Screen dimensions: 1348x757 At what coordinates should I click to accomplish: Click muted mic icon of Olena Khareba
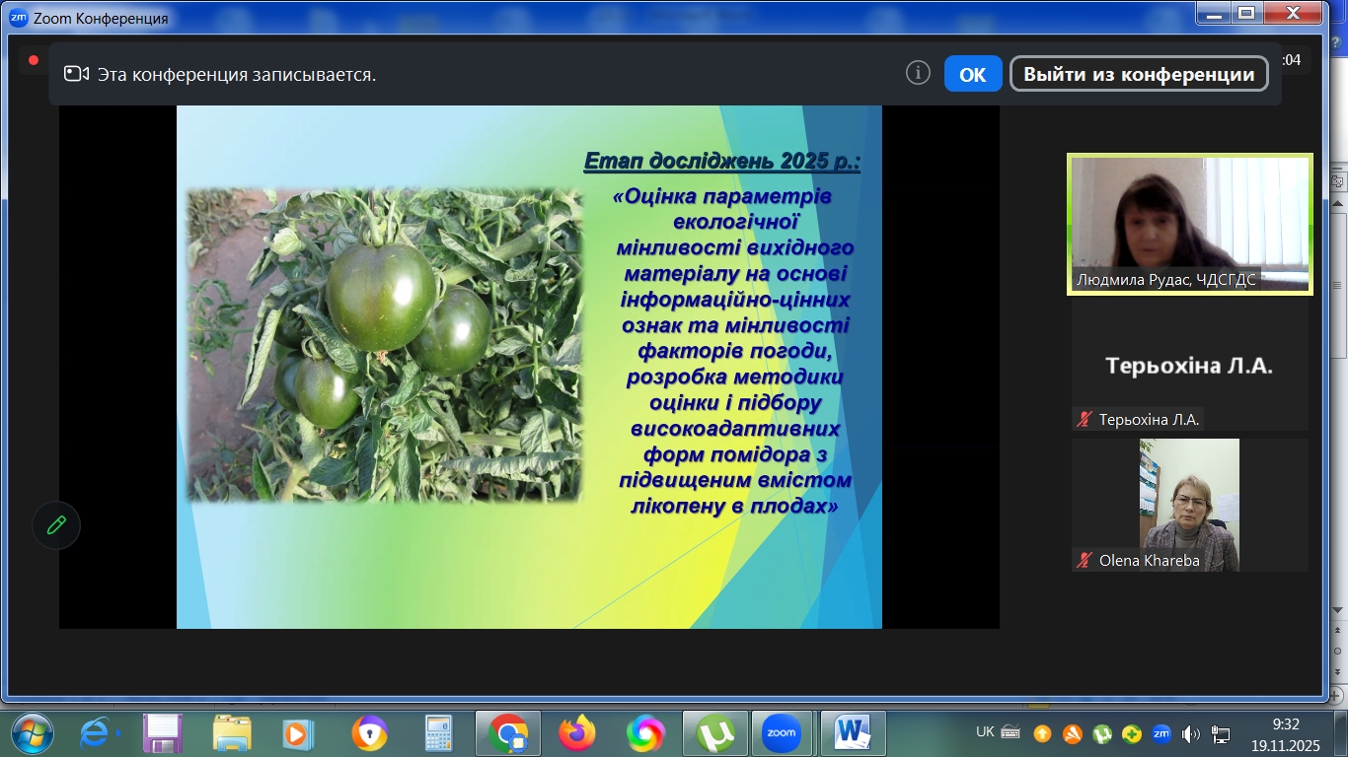(1085, 561)
